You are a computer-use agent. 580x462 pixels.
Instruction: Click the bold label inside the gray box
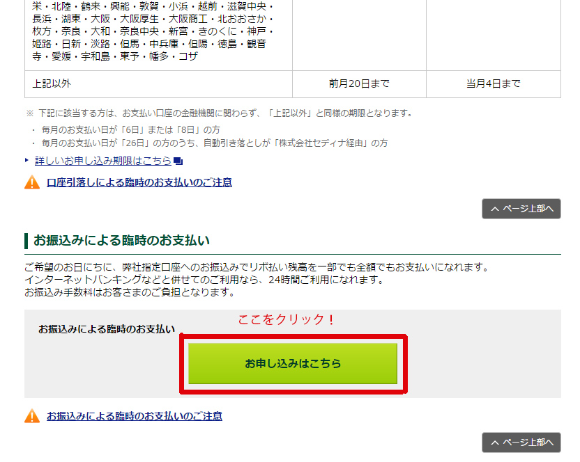(107, 329)
